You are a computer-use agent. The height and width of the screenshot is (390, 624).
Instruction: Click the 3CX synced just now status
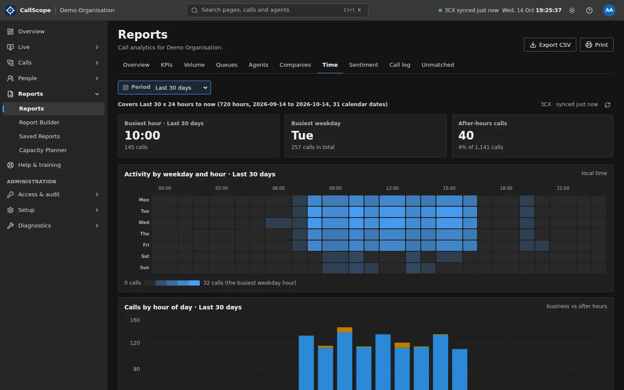coord(468,10)
